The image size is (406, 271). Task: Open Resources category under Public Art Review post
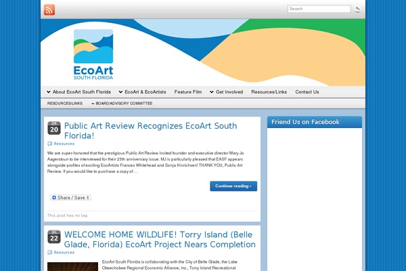(64, 144)
